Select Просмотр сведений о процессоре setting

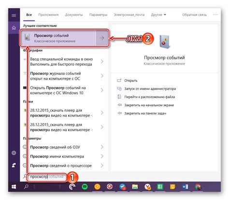point(61,166)
